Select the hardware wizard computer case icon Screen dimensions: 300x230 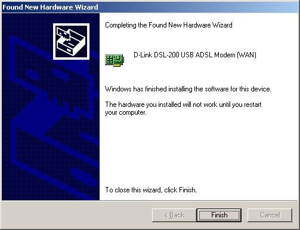pyautogui.click(x=71, y=41)
